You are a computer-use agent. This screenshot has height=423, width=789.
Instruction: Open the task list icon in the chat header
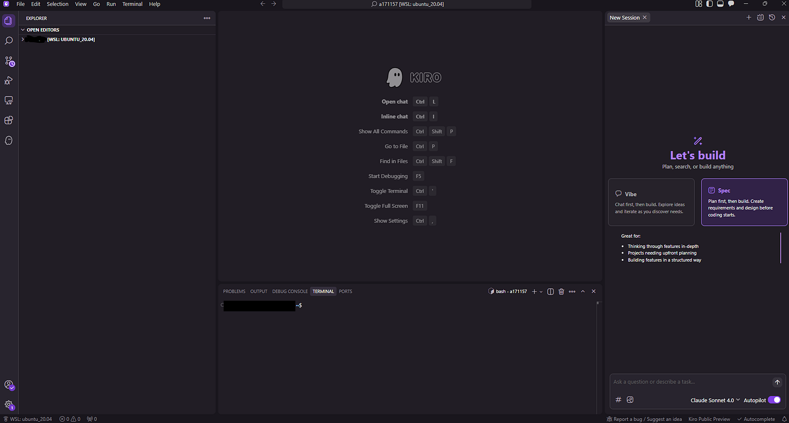point(760,17)
